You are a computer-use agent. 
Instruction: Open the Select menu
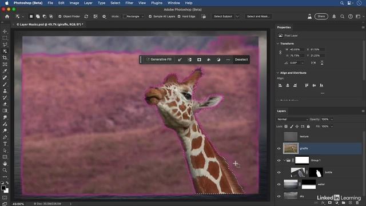[x=116, y=3]
